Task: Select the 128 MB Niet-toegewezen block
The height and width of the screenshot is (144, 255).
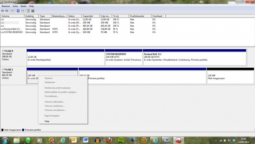Action: click(230, 76)
